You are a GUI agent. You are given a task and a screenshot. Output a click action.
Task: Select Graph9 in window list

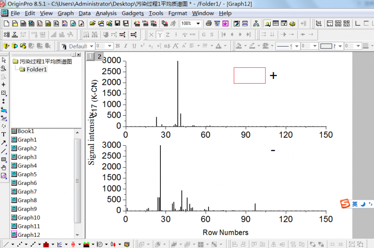[27, 209]
